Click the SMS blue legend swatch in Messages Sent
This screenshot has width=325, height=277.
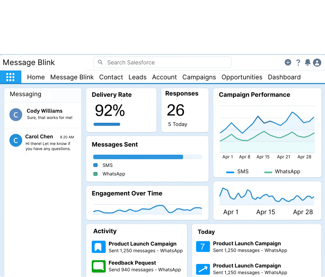pyautogui.click(x=96, y=165)
